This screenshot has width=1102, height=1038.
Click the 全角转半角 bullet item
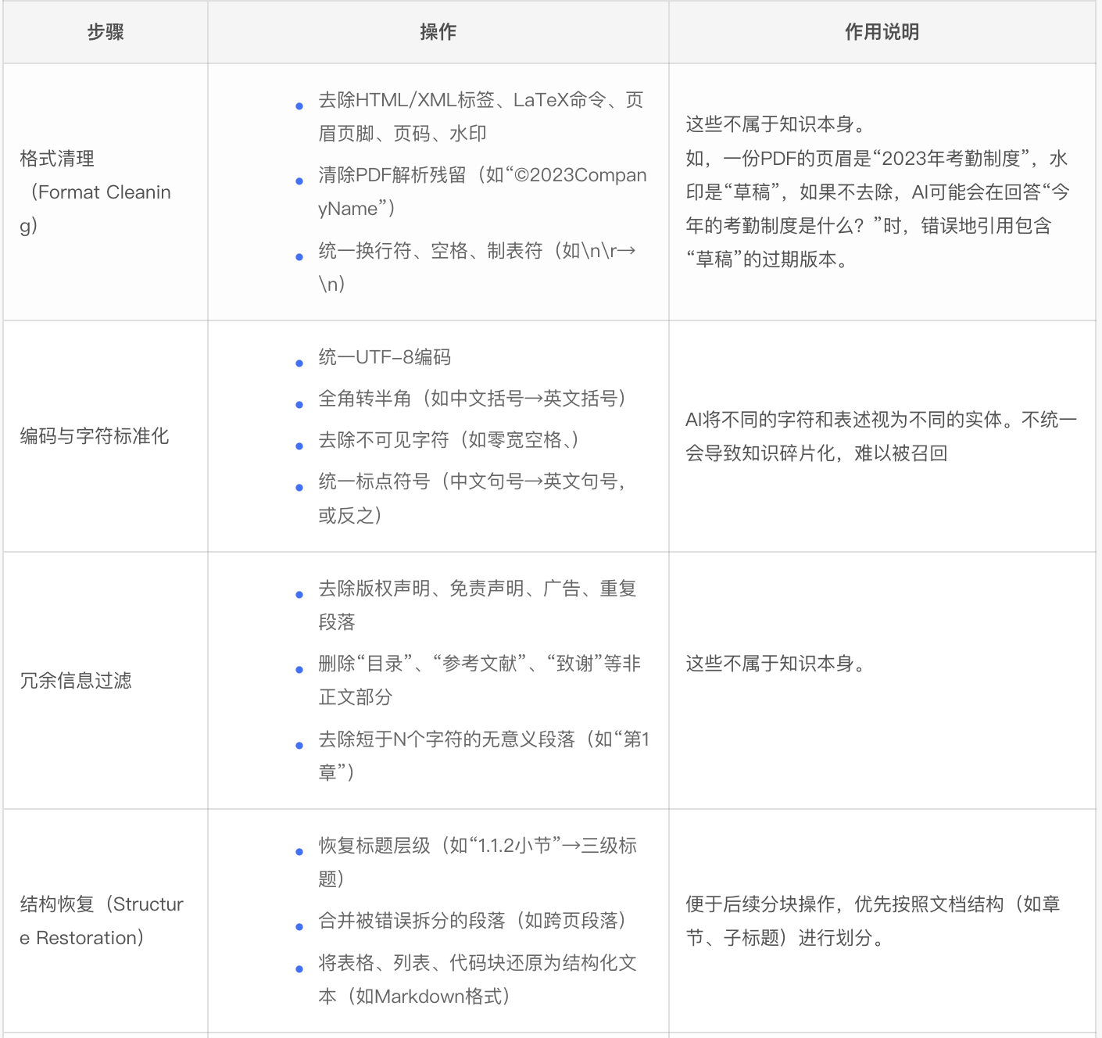tap(472, 399)
